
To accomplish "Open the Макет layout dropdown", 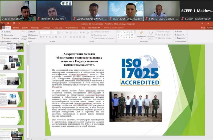I will (x=32, y=32).
